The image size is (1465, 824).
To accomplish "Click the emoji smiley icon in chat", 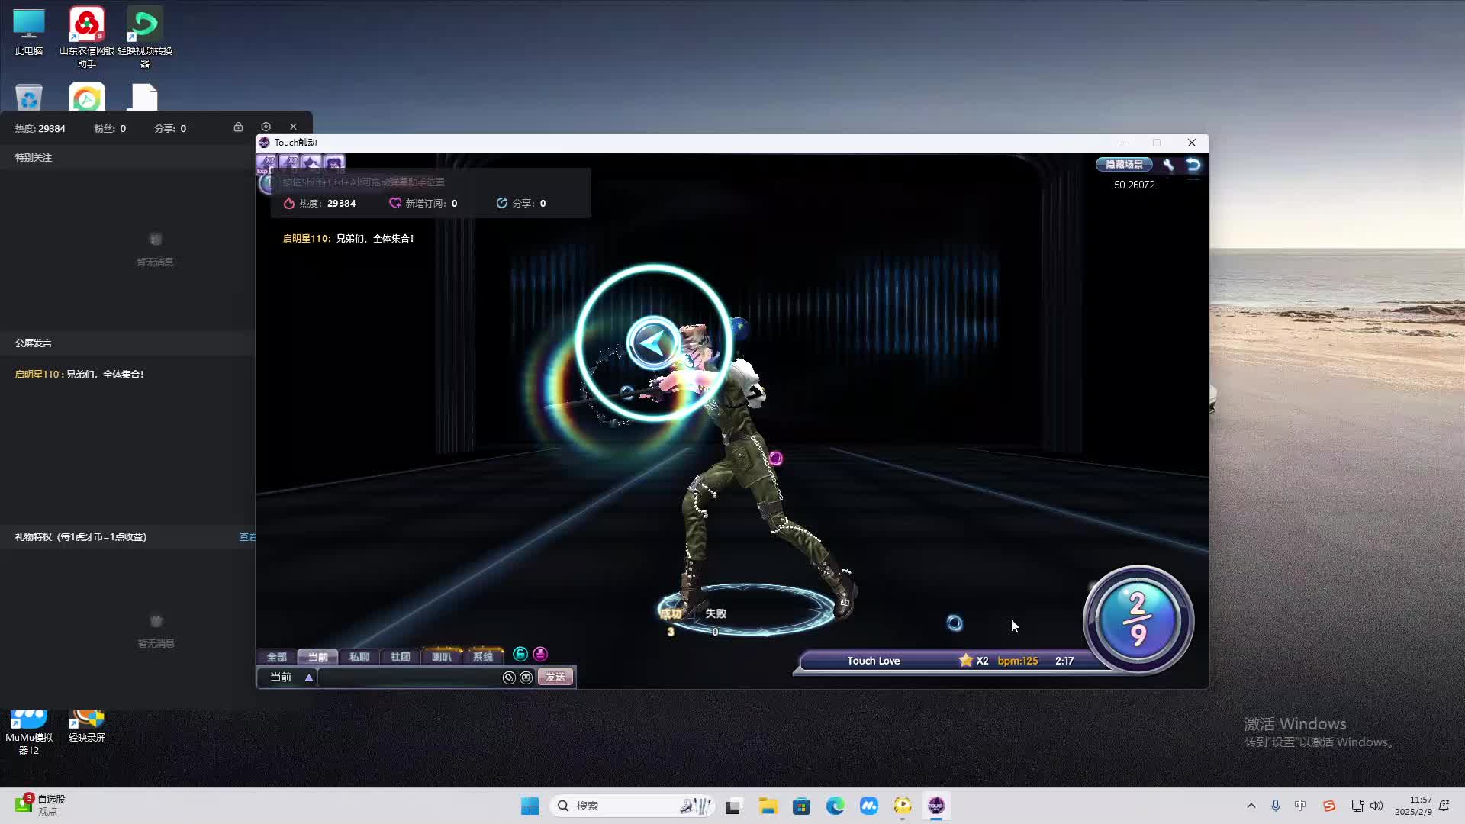I will tap(526, 678).
